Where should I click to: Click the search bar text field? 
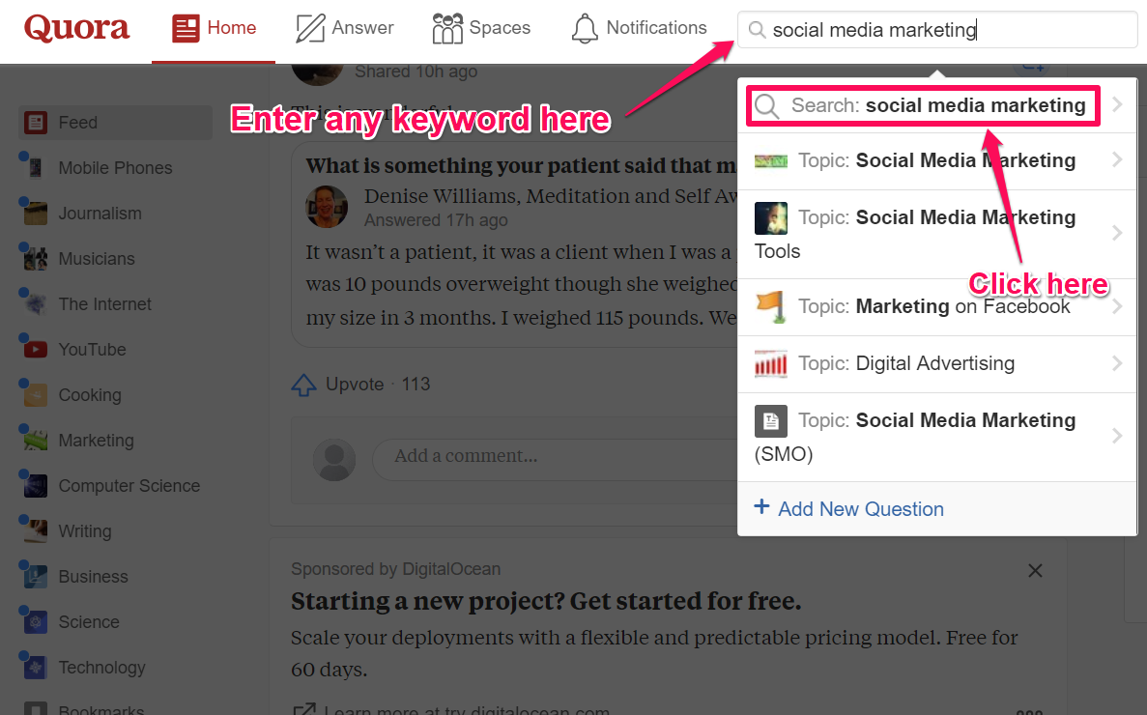click(x=937, y=29)
